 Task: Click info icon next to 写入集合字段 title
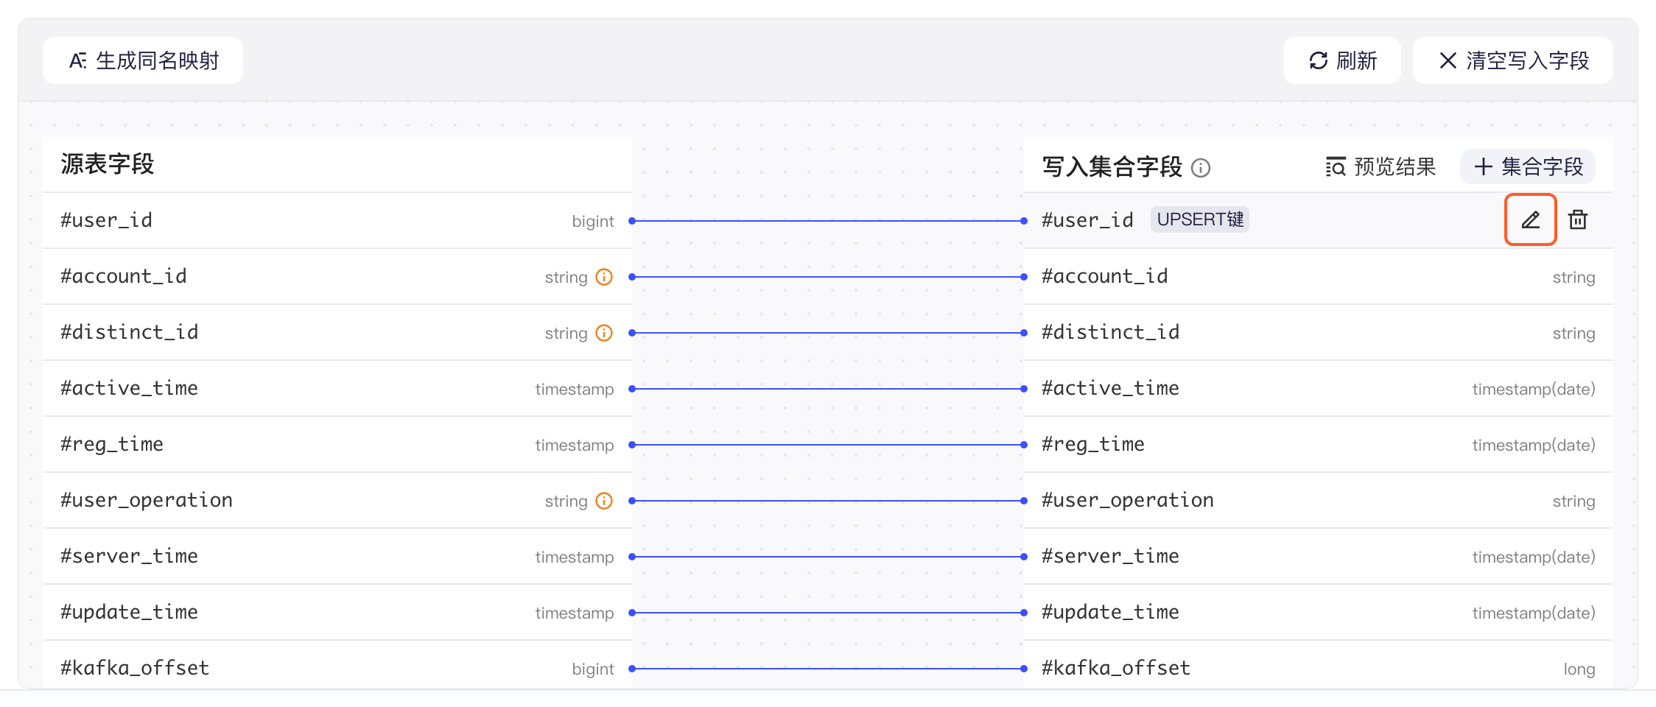(x=1201, y=168)
